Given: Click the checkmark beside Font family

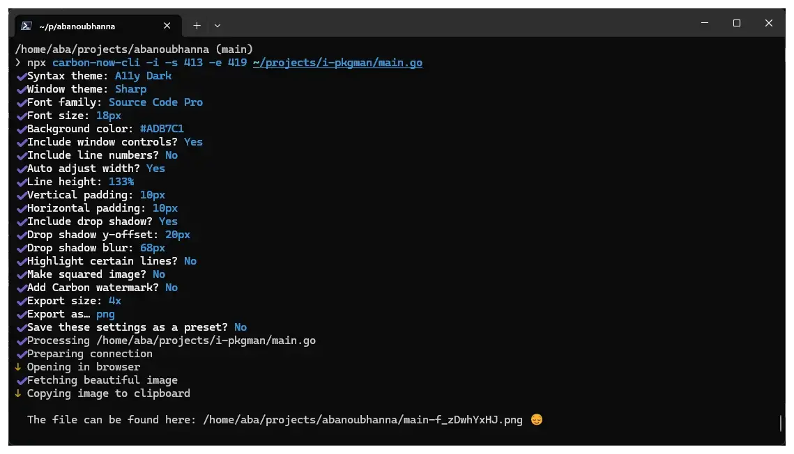Looking at the screenshot, I should (22, 102).
